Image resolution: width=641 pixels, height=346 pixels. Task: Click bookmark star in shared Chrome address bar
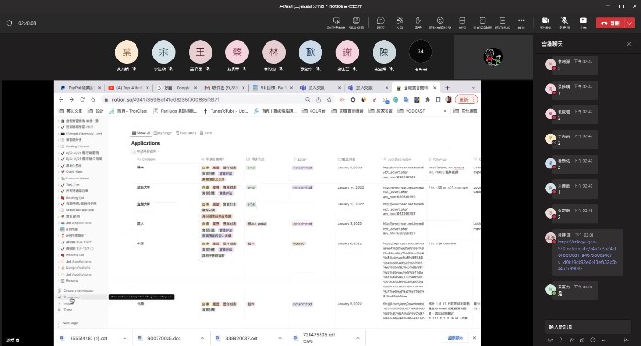pyautogui.click(x=329, y=99)
